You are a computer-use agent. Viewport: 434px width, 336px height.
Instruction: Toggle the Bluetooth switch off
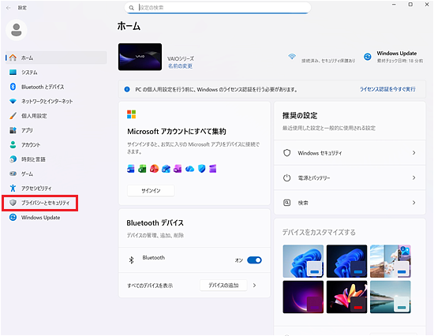coord(254,260)
